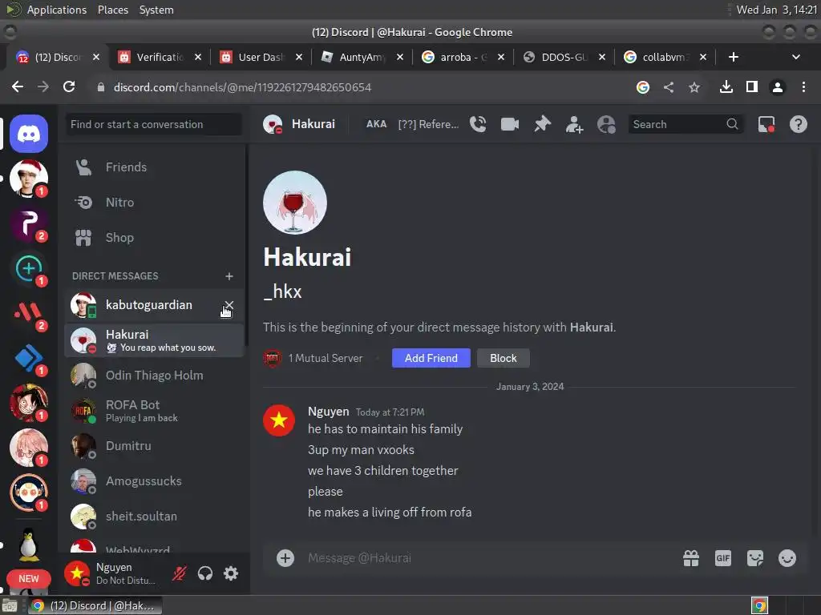Open the Nitro page
Viewport: 821px width, 615px height.
click(154, 202)
